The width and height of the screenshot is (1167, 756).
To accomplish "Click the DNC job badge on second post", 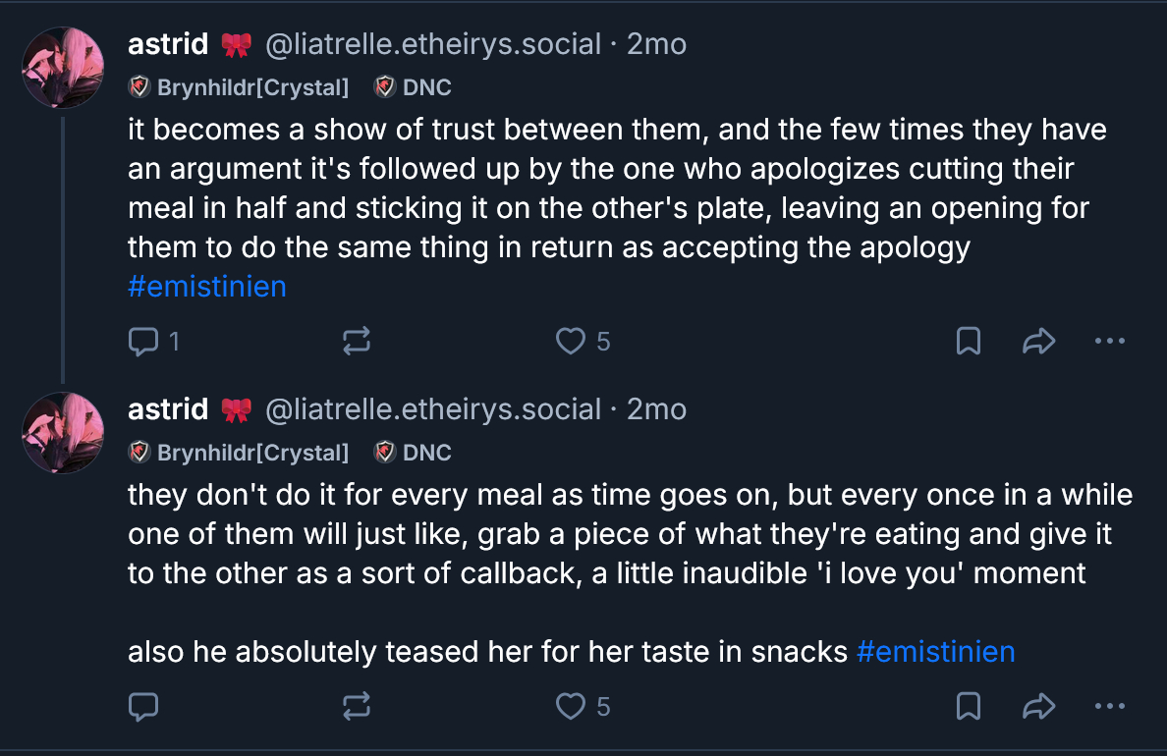I will 414,453.
